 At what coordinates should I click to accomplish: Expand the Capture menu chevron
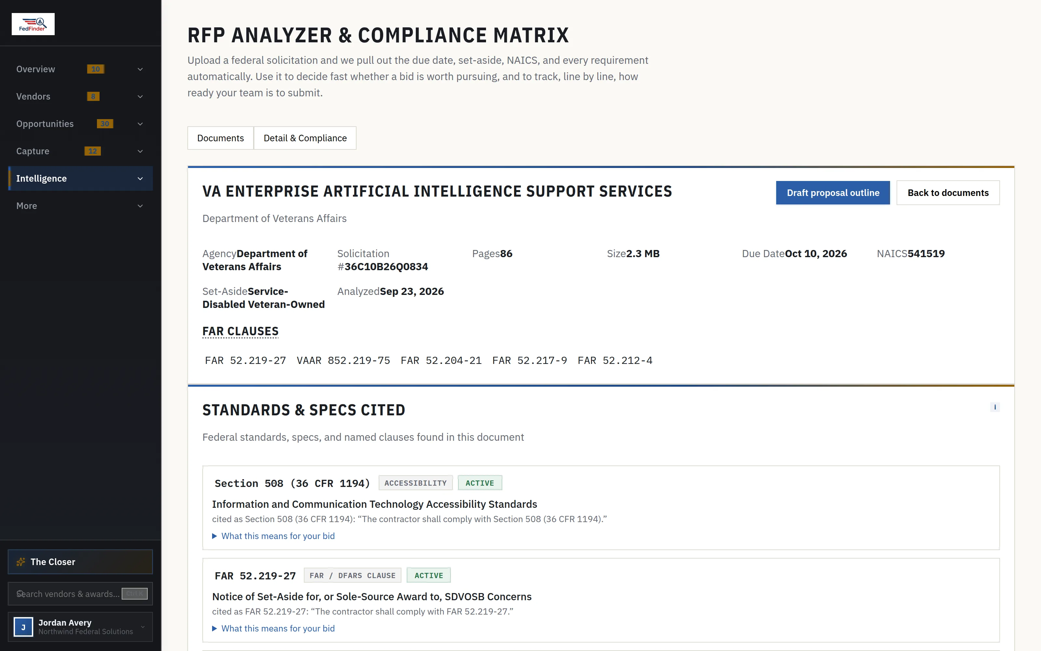[140, 152]
